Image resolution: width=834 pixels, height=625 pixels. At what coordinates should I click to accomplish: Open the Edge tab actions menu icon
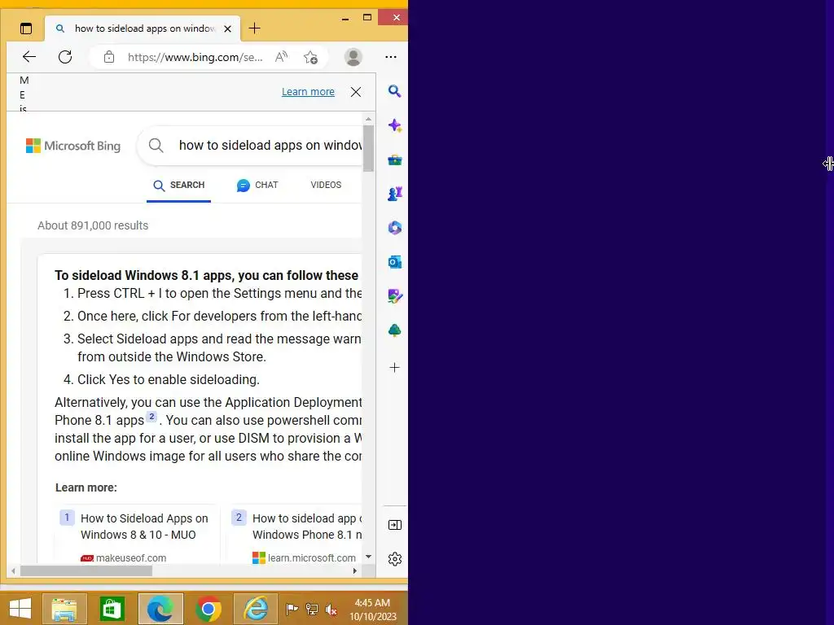[25, 28]
